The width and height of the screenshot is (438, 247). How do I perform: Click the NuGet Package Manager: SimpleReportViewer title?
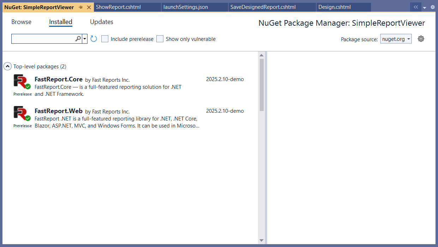click(x=342, y=23)
